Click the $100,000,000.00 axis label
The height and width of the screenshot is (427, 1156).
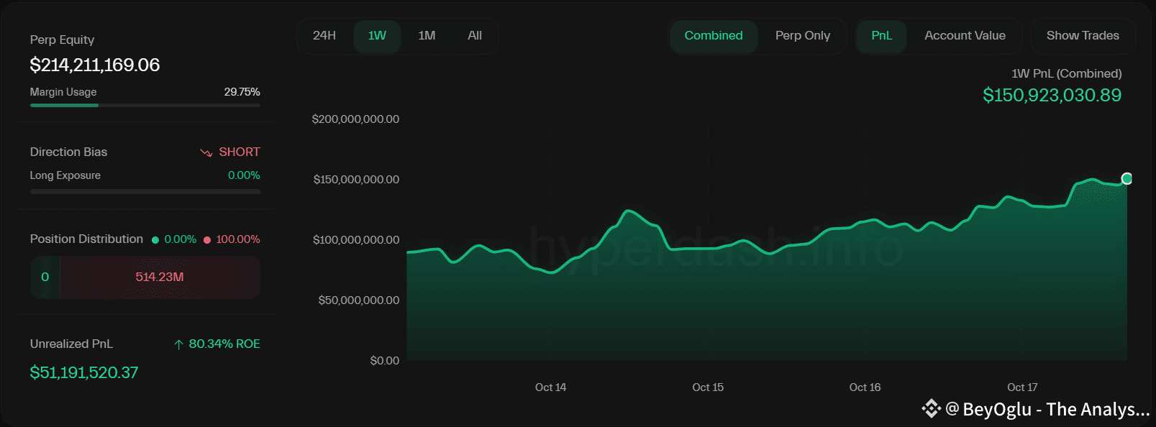pos(356,240)
